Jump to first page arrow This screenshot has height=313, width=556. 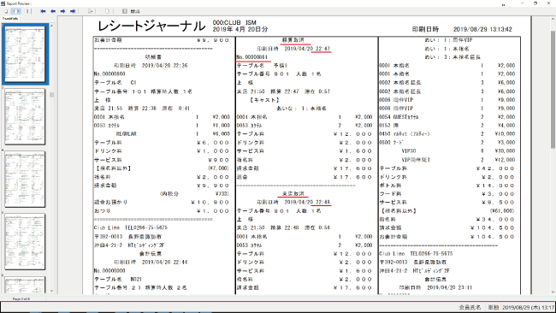click(43, 11)
